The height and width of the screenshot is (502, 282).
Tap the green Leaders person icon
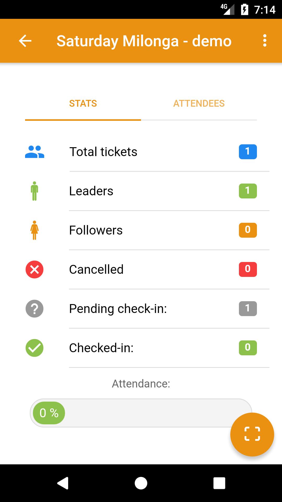coord(34,191)
